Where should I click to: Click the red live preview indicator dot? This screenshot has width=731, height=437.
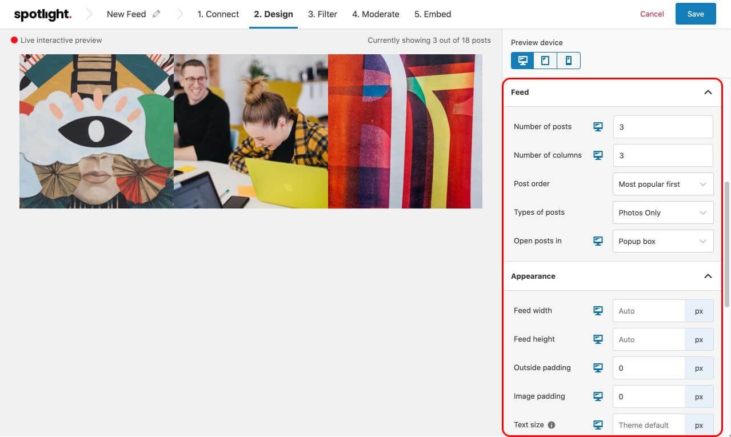14,41
